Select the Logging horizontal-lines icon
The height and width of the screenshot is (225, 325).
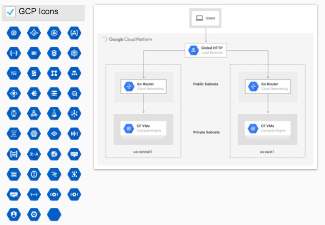14,174
